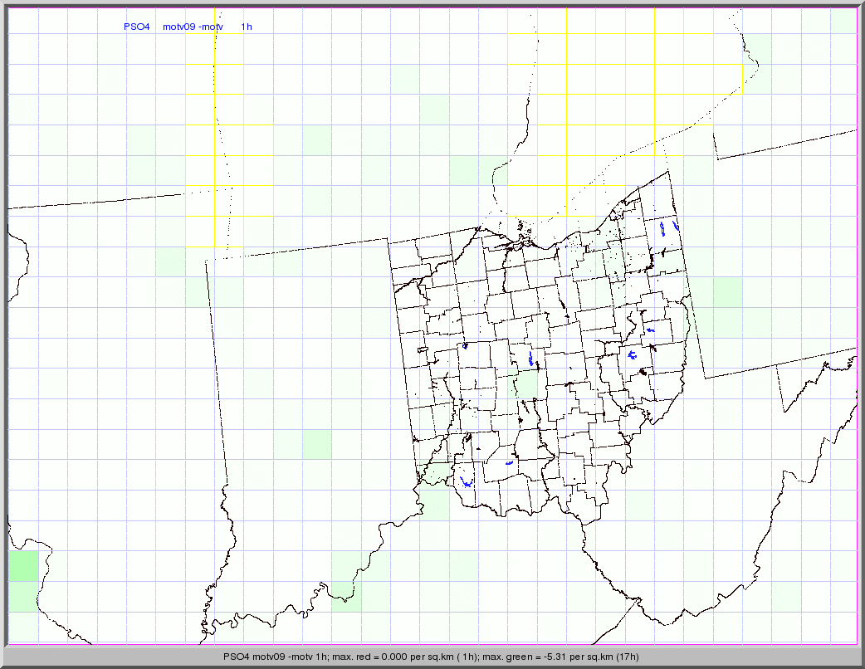
Task: Click the yellow grid outline at upper left
Action: pyautogui.click(x=216, y=125)
